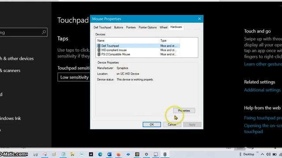Screen dimensions: 282x158
Task: Open File Explorer from the taskbar
Action: pyautogui.click(x=72, y=154)
